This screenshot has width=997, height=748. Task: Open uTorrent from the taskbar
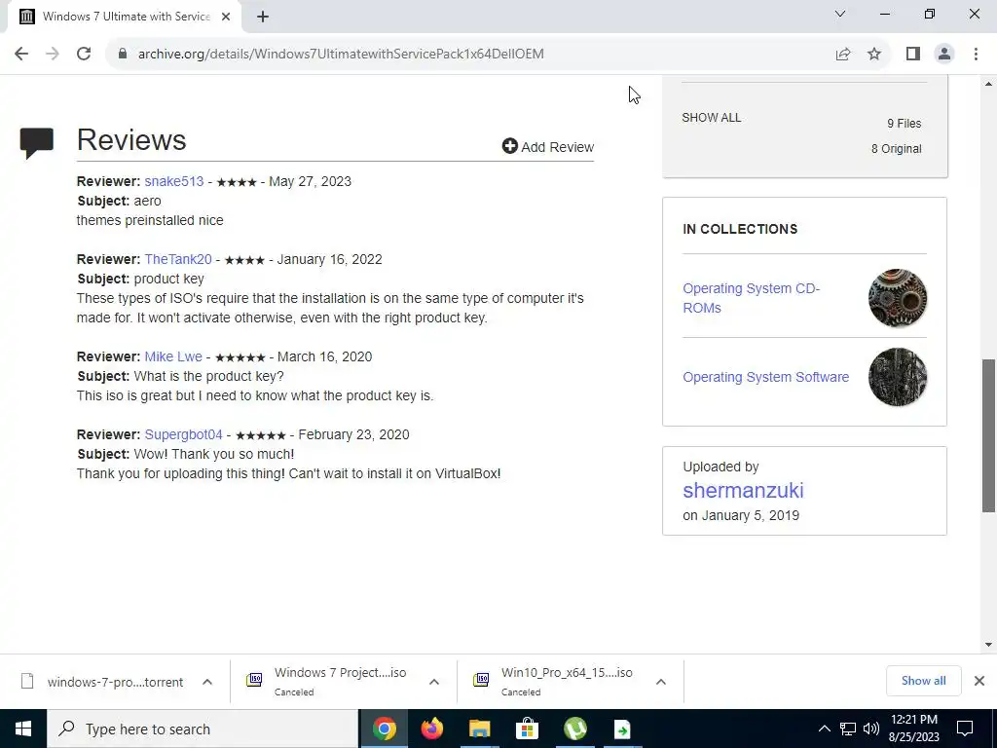pos(574,729)
